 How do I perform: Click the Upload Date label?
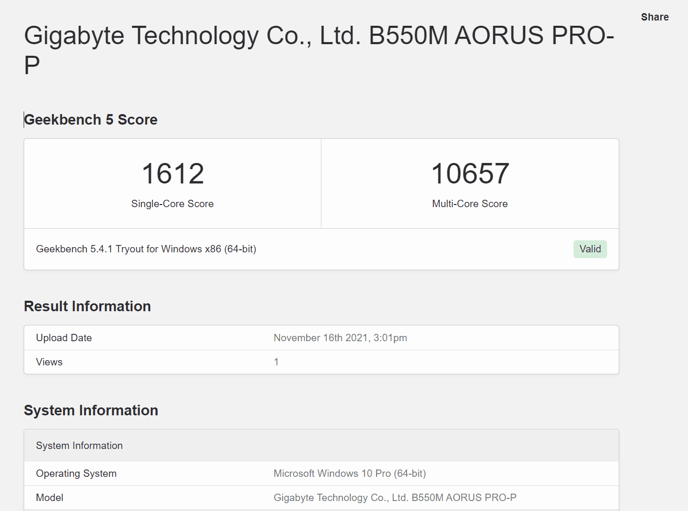click(x=64, y=338)
